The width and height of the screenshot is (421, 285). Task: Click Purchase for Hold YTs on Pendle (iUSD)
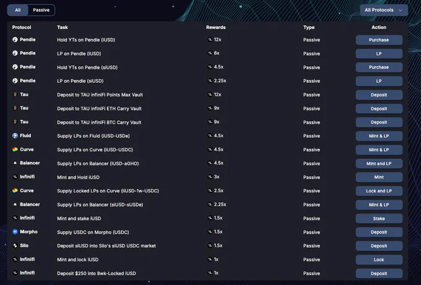click(x=379, y=40)
